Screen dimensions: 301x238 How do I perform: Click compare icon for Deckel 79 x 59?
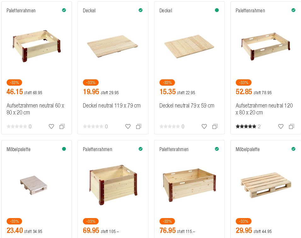click(x=215, y=126)
